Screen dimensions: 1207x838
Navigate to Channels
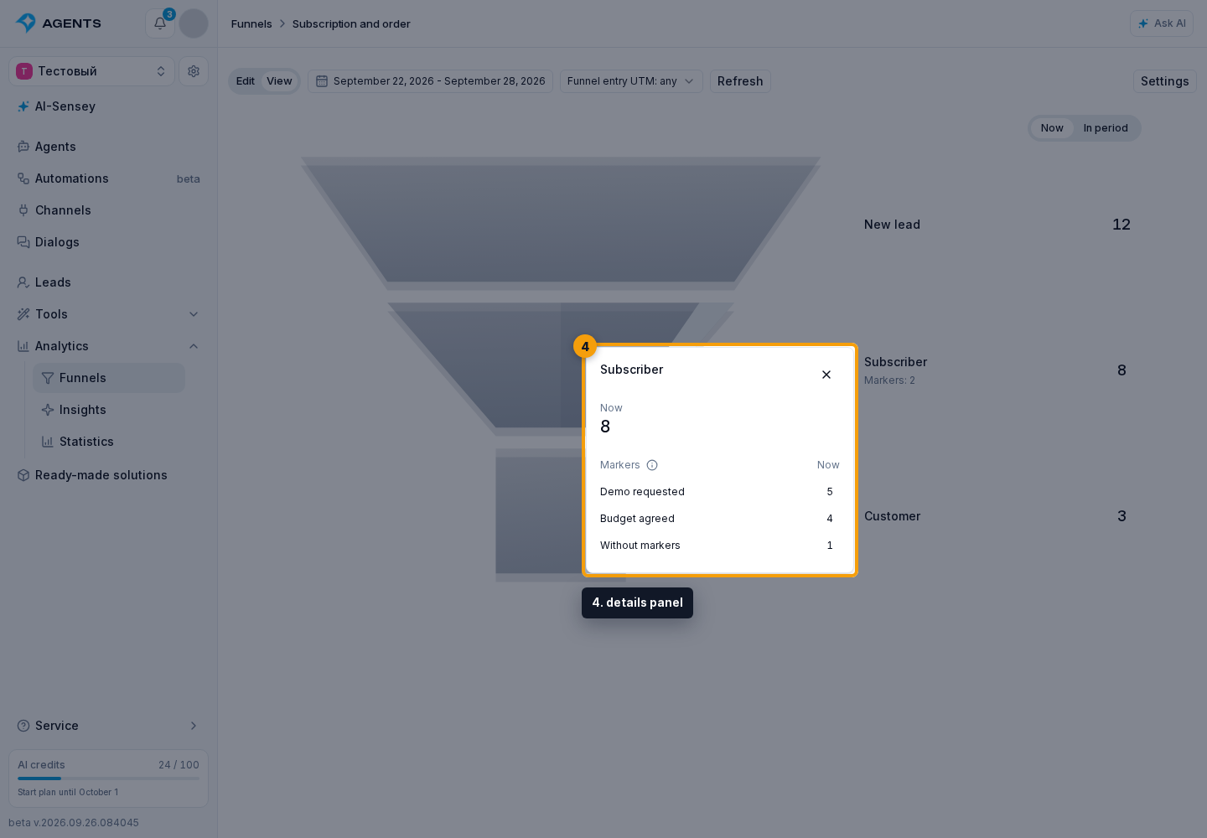[x=109, y=210]
